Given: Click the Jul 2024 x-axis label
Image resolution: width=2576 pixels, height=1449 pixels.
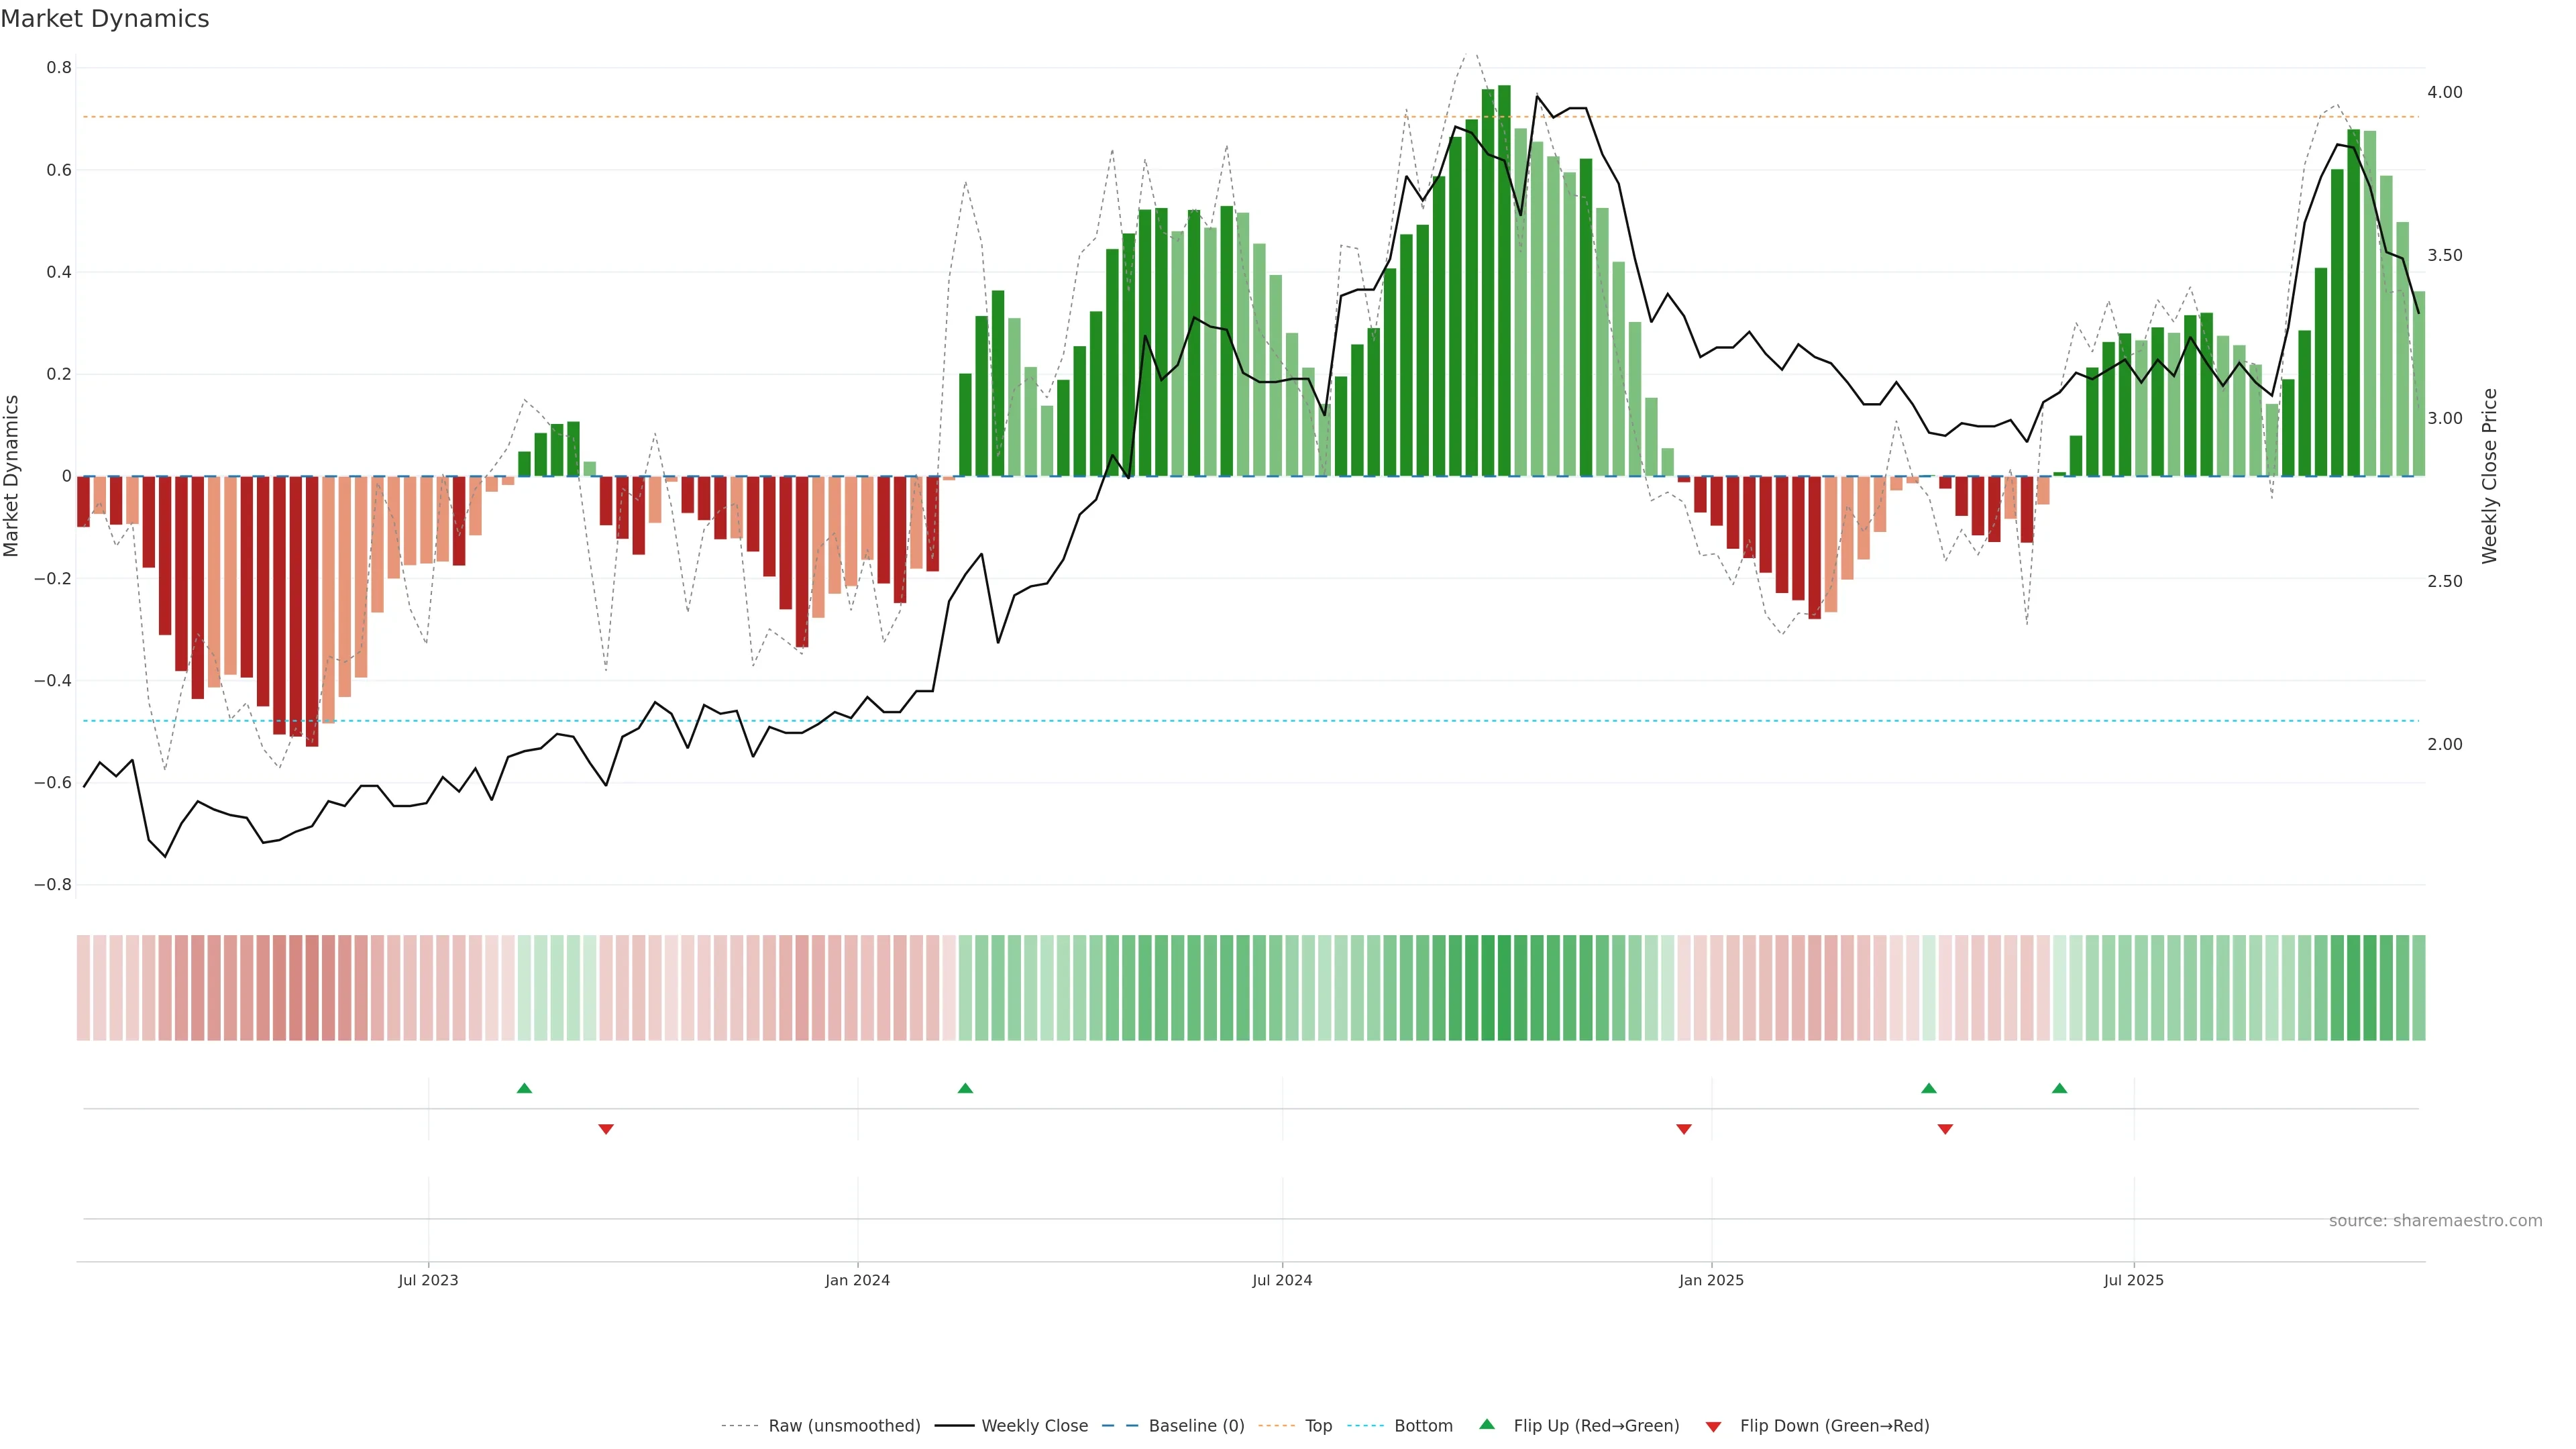Looking at the screenshot, I should [x=1282, y=1280].
